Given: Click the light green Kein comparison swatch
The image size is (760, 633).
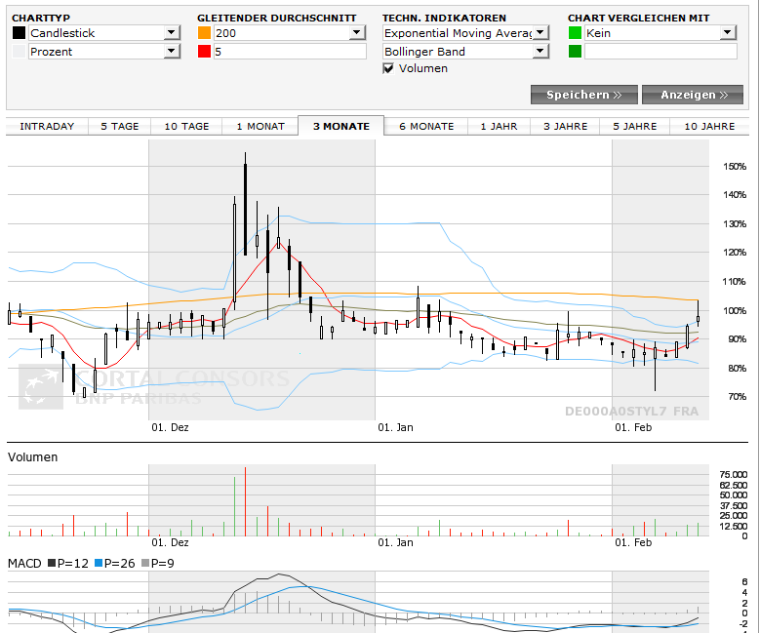Looking at the screenshot, I should click(575, 33).
